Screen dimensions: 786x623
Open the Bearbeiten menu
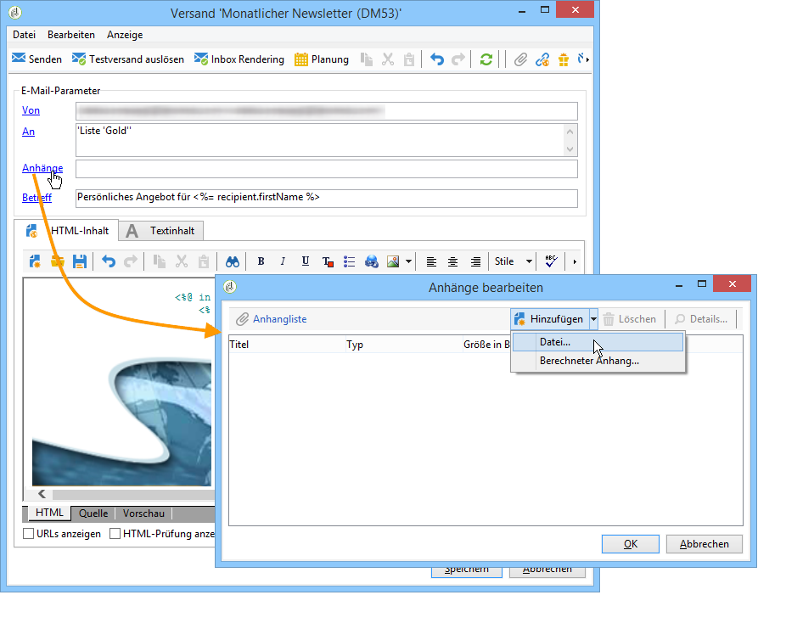pos(71,35)
